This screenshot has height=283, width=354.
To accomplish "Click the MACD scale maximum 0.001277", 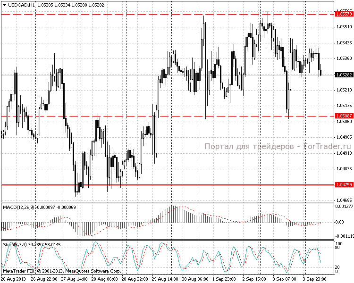I will click(x=344, y=207).
